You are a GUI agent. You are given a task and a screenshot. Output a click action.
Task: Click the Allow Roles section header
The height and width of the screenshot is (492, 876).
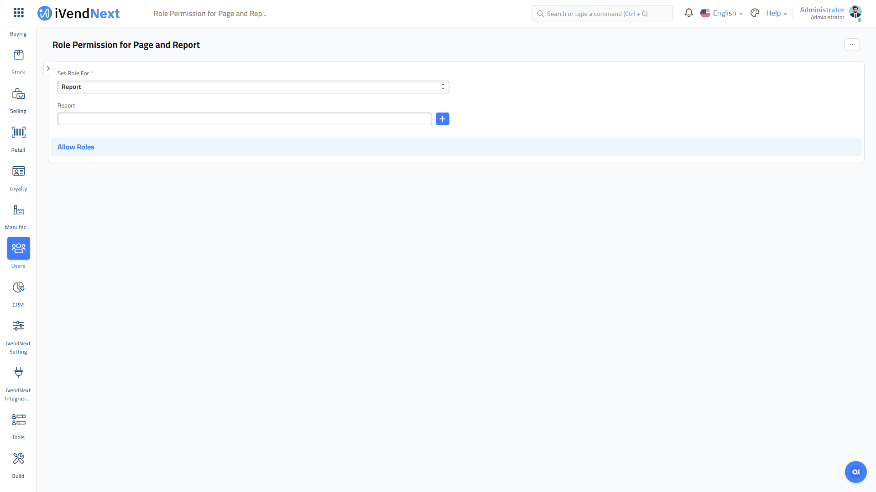click(76, 147)
